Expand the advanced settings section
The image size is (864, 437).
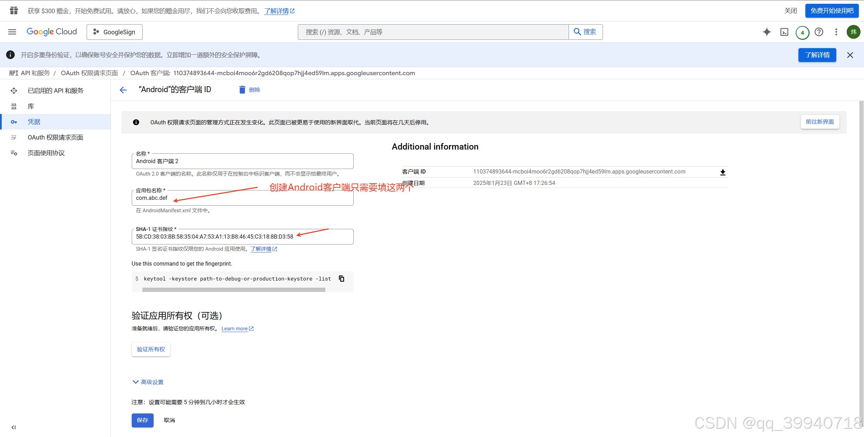click(148, 382)
